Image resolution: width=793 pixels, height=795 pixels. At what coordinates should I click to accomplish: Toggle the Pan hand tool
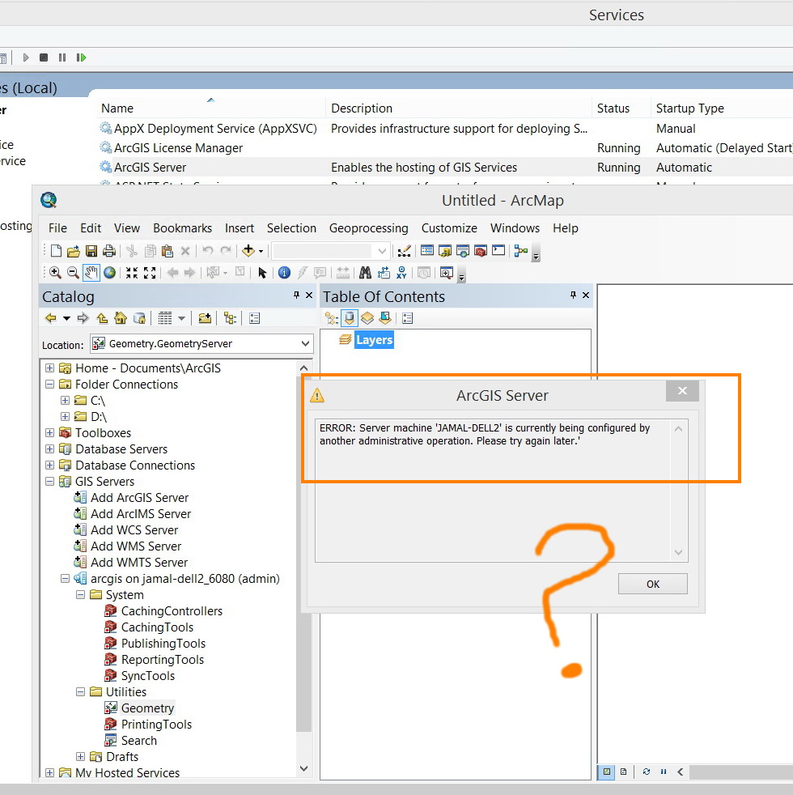pos(91,273)
